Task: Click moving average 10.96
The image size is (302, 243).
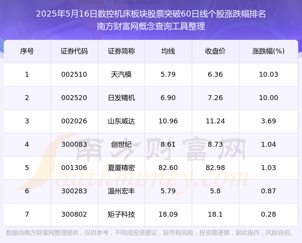Action: point(168,121)
